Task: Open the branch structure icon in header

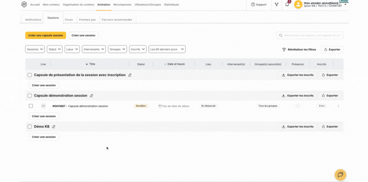Action: 277,5
